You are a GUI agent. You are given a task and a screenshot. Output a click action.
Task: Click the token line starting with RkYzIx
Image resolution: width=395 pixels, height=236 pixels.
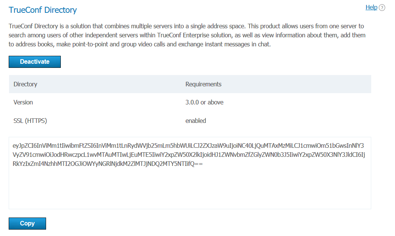pyautogui.click(x=108, y=164)
